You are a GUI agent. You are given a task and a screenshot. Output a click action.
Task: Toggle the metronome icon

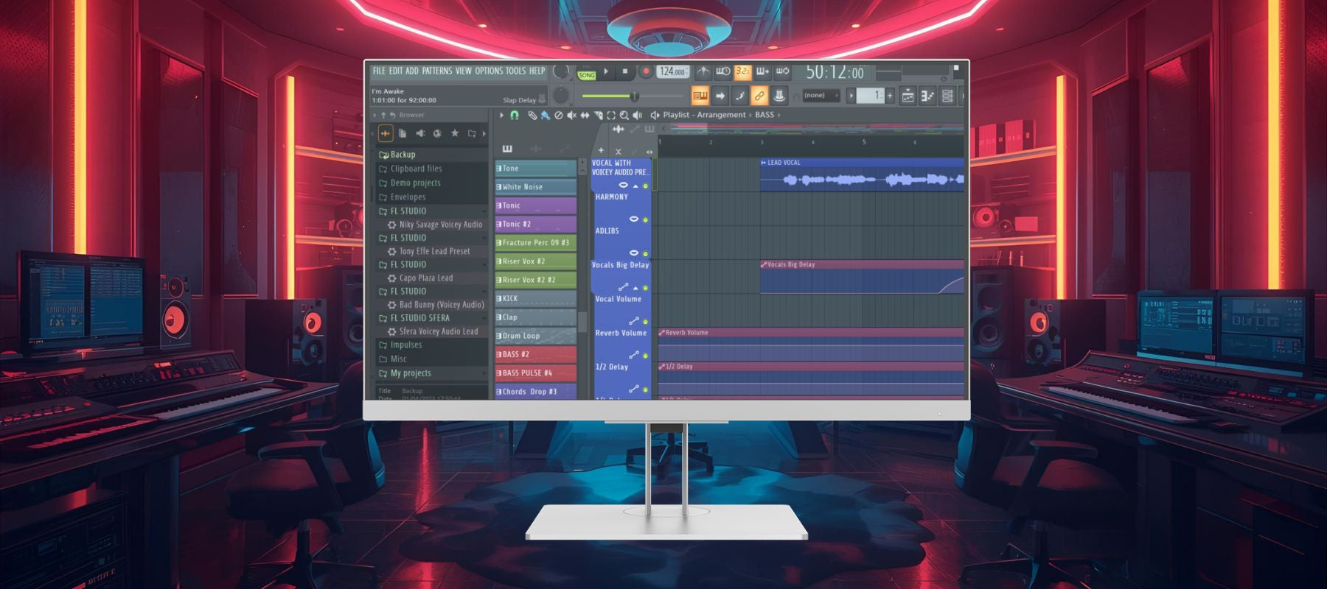pos(703,71)
